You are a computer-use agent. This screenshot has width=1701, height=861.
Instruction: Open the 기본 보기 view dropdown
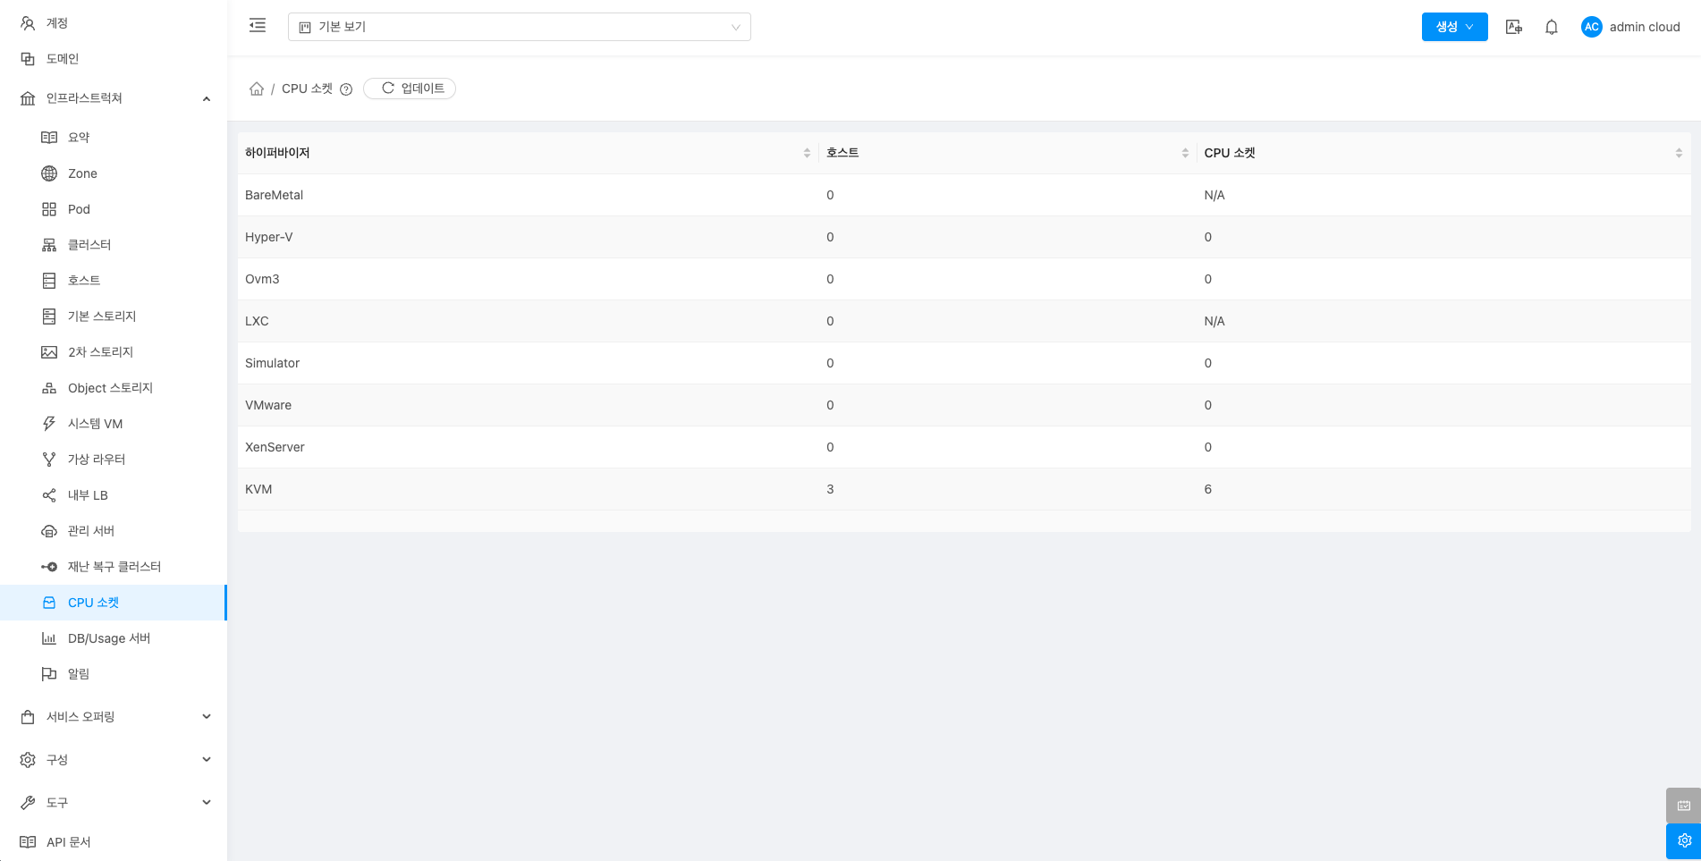tap(519, 27)
